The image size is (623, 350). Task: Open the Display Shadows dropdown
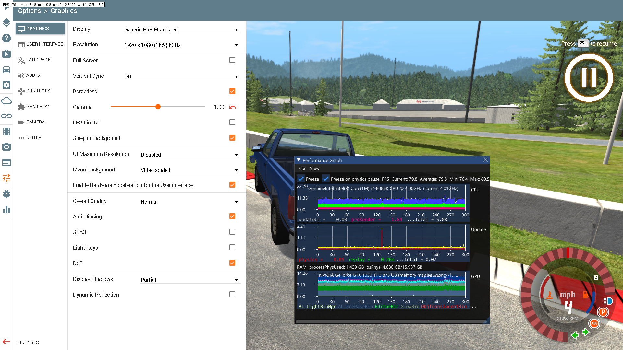click(x=190, y=280)
